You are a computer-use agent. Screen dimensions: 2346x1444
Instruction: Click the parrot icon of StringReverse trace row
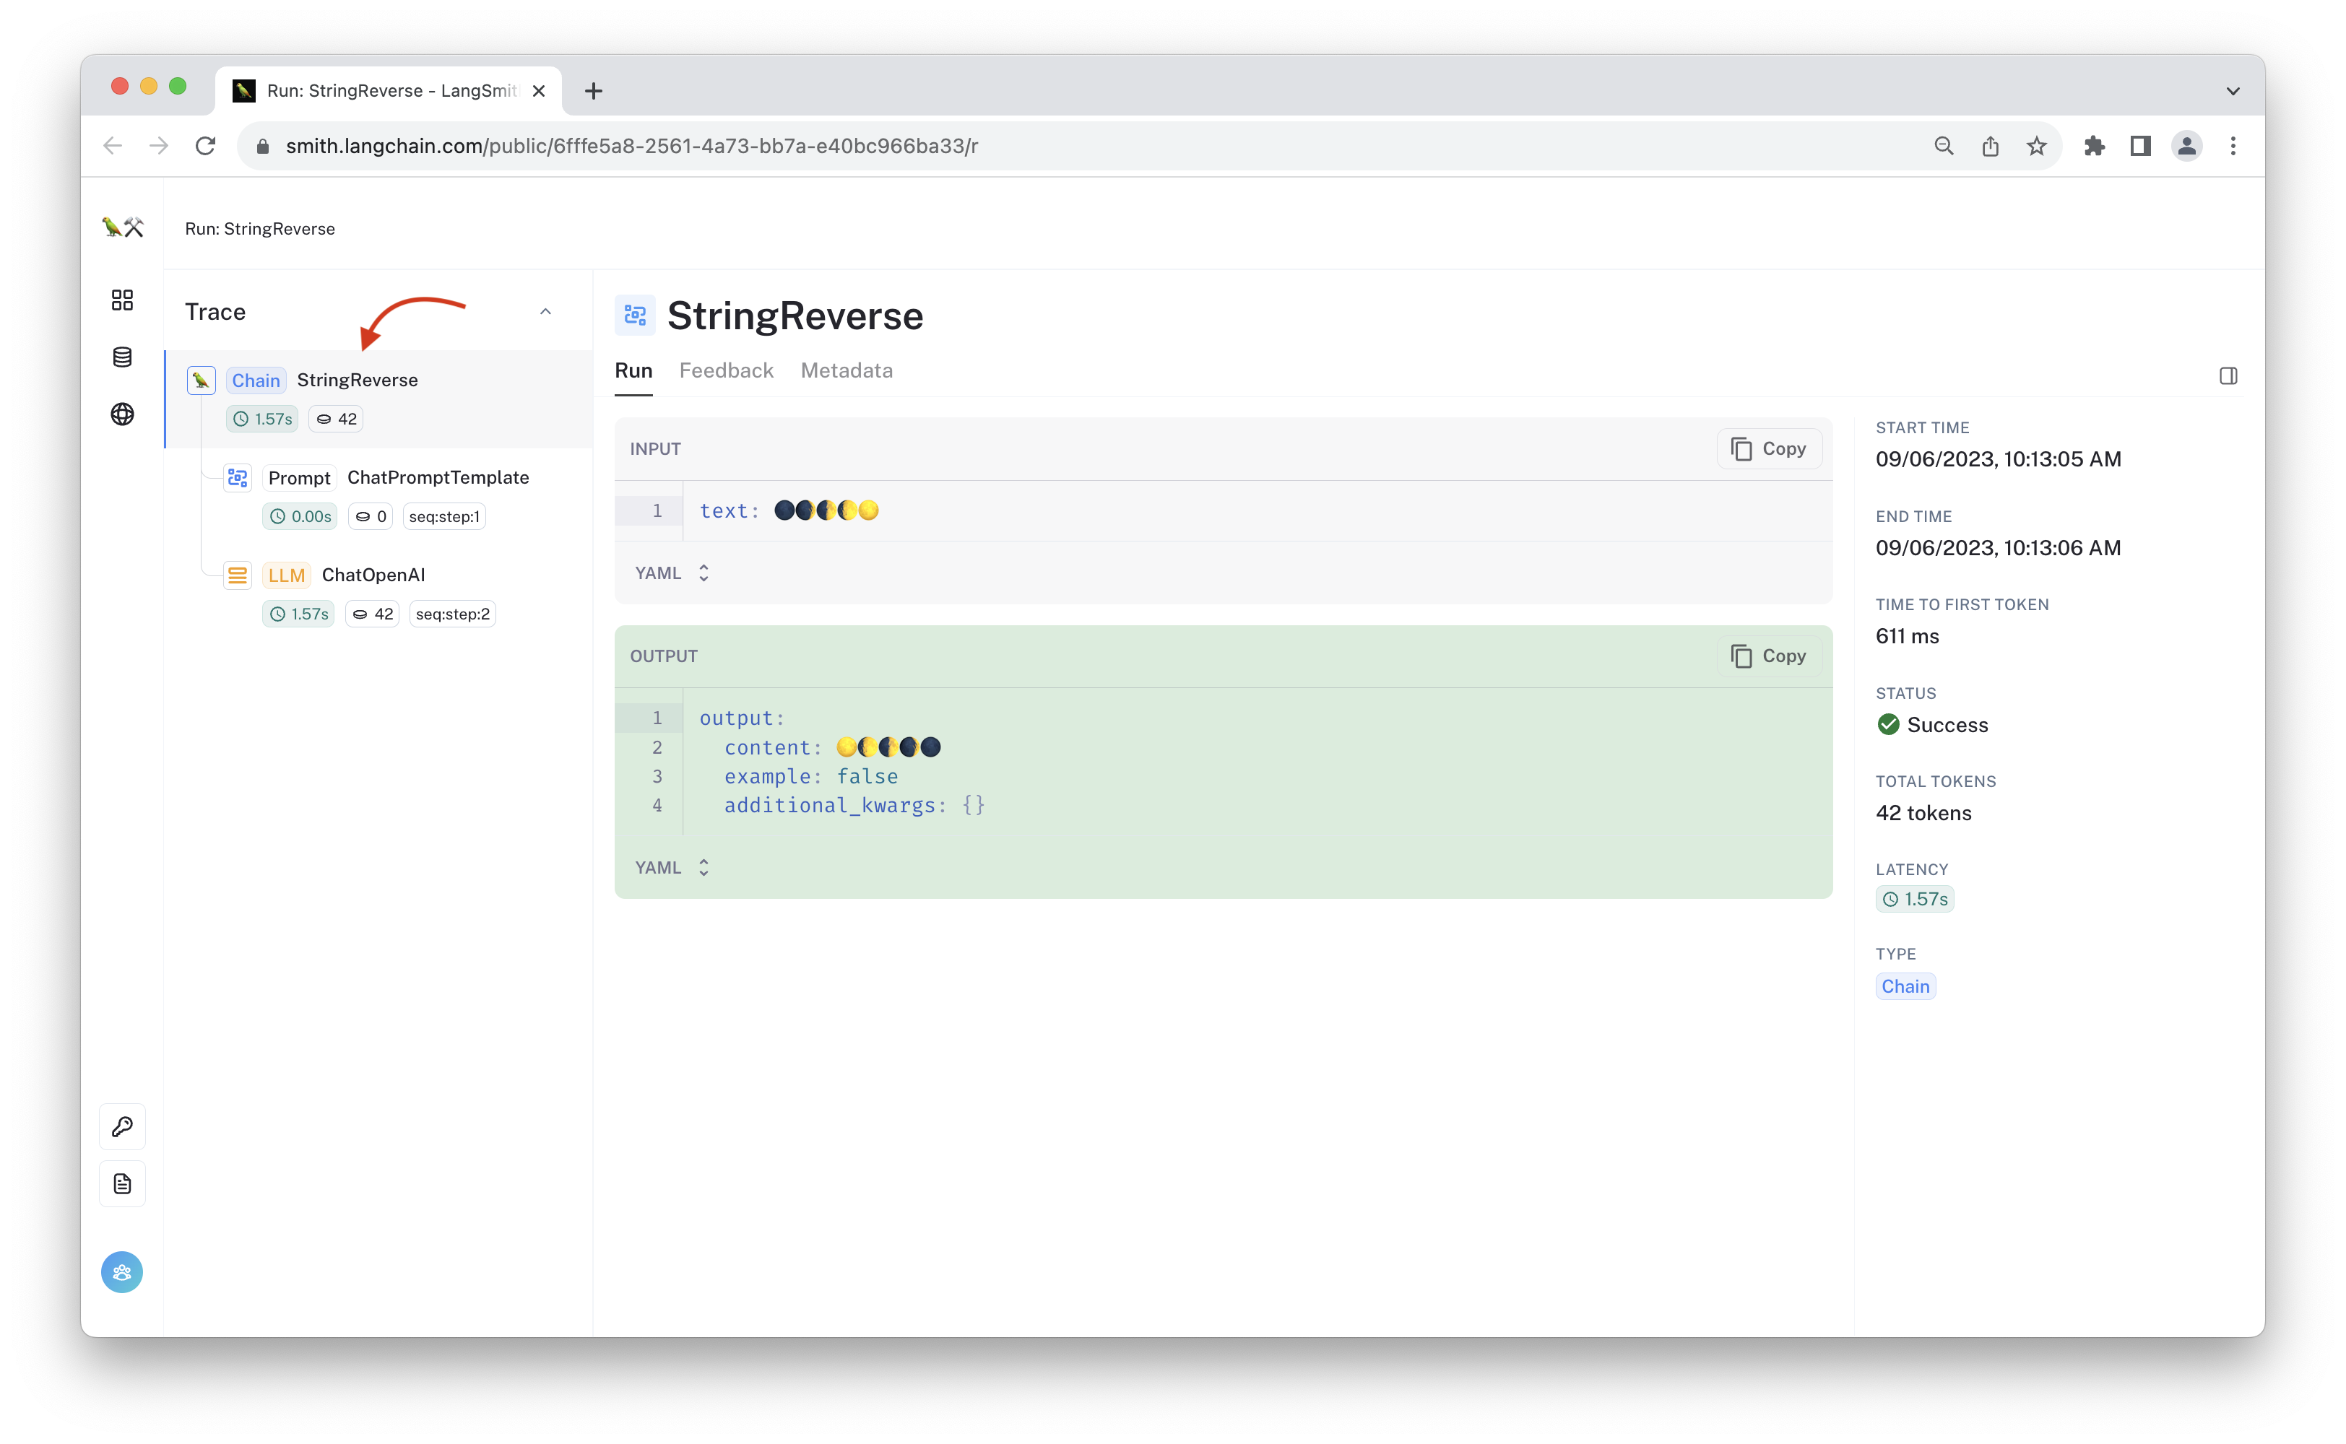click(x=201, y=380)
